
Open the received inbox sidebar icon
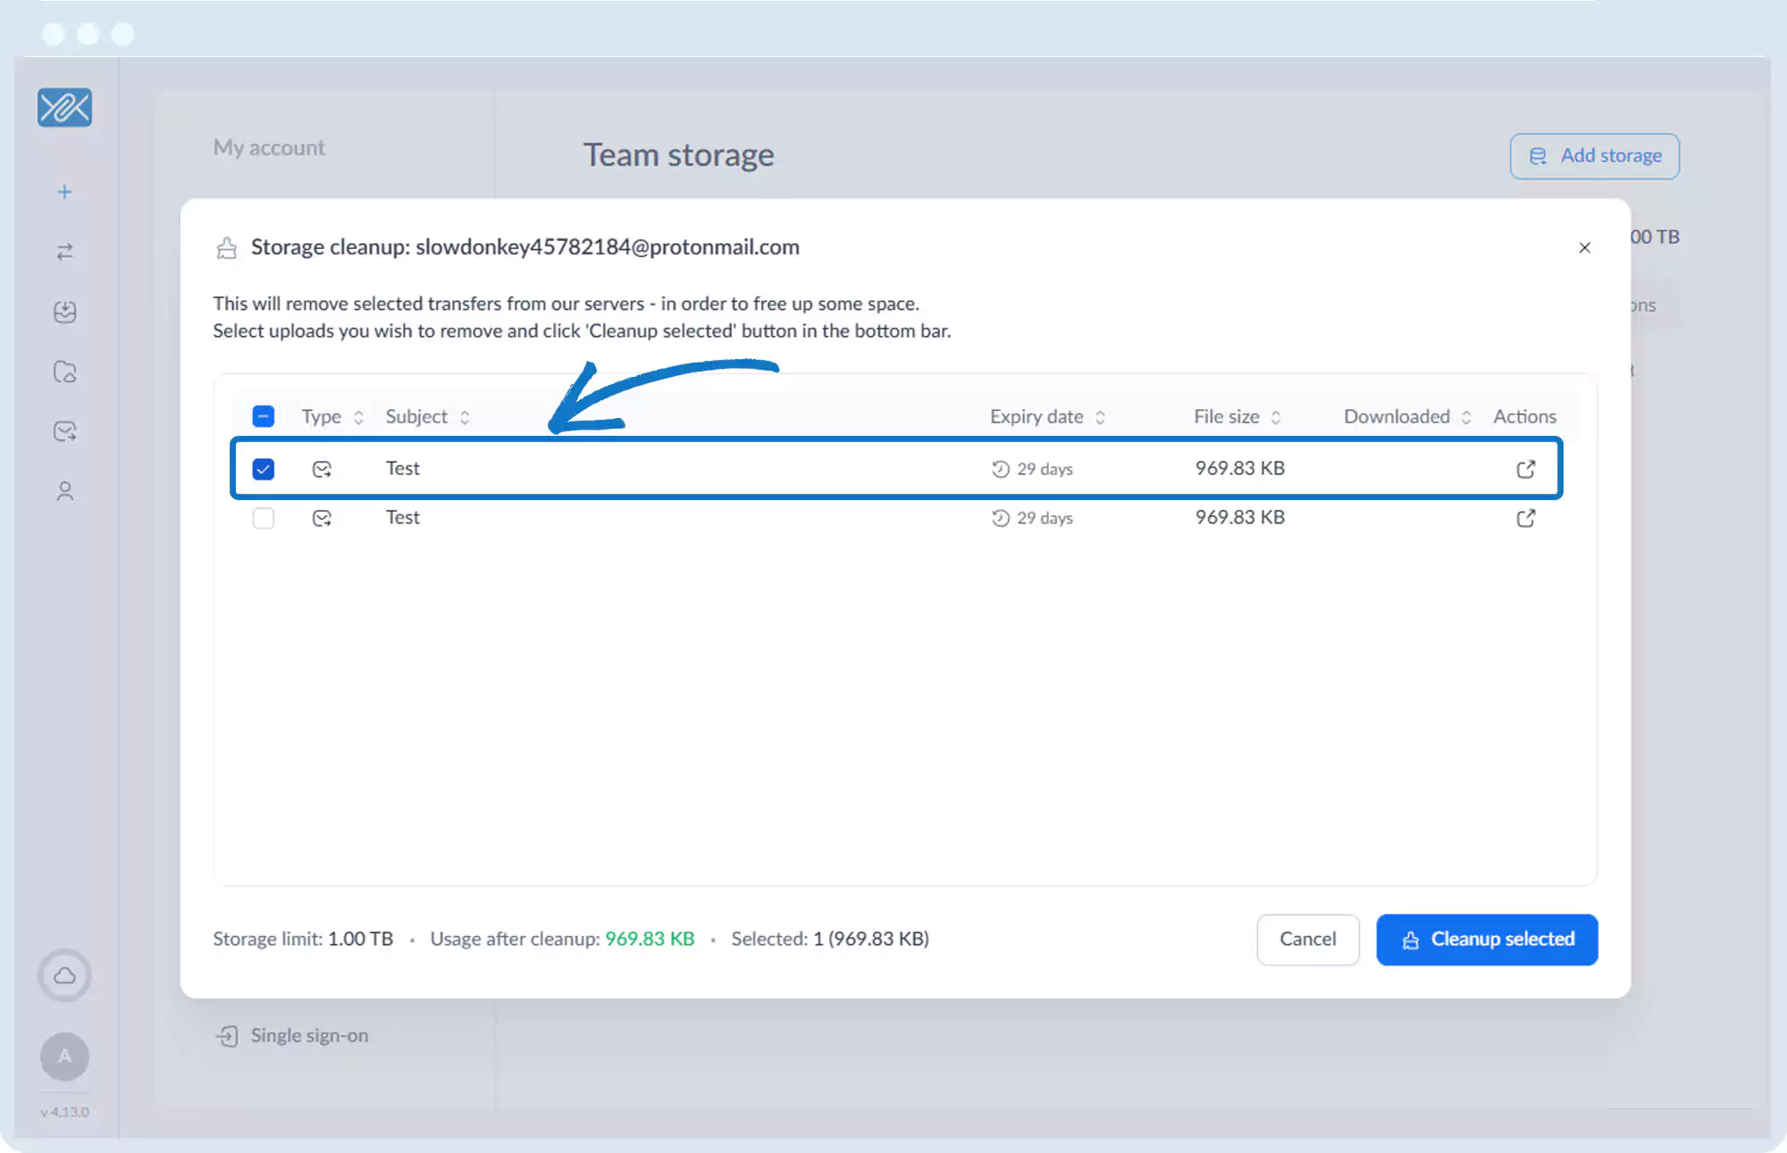64,312
